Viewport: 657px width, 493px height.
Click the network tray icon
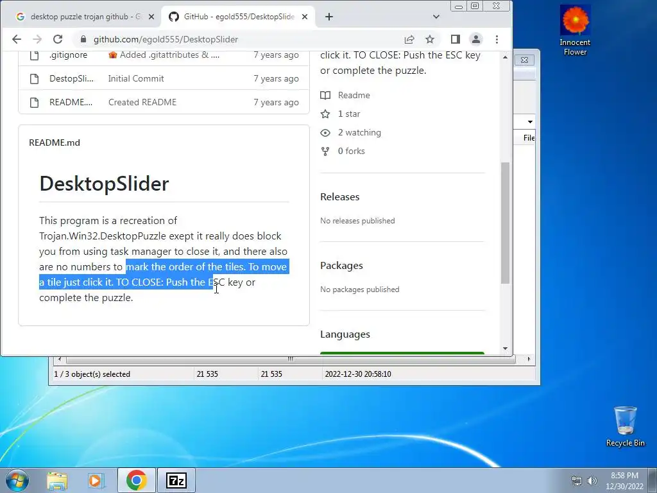[577, 481]
